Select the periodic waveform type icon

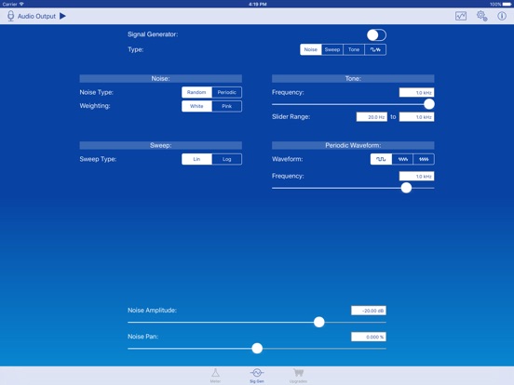tap(375, 50)
